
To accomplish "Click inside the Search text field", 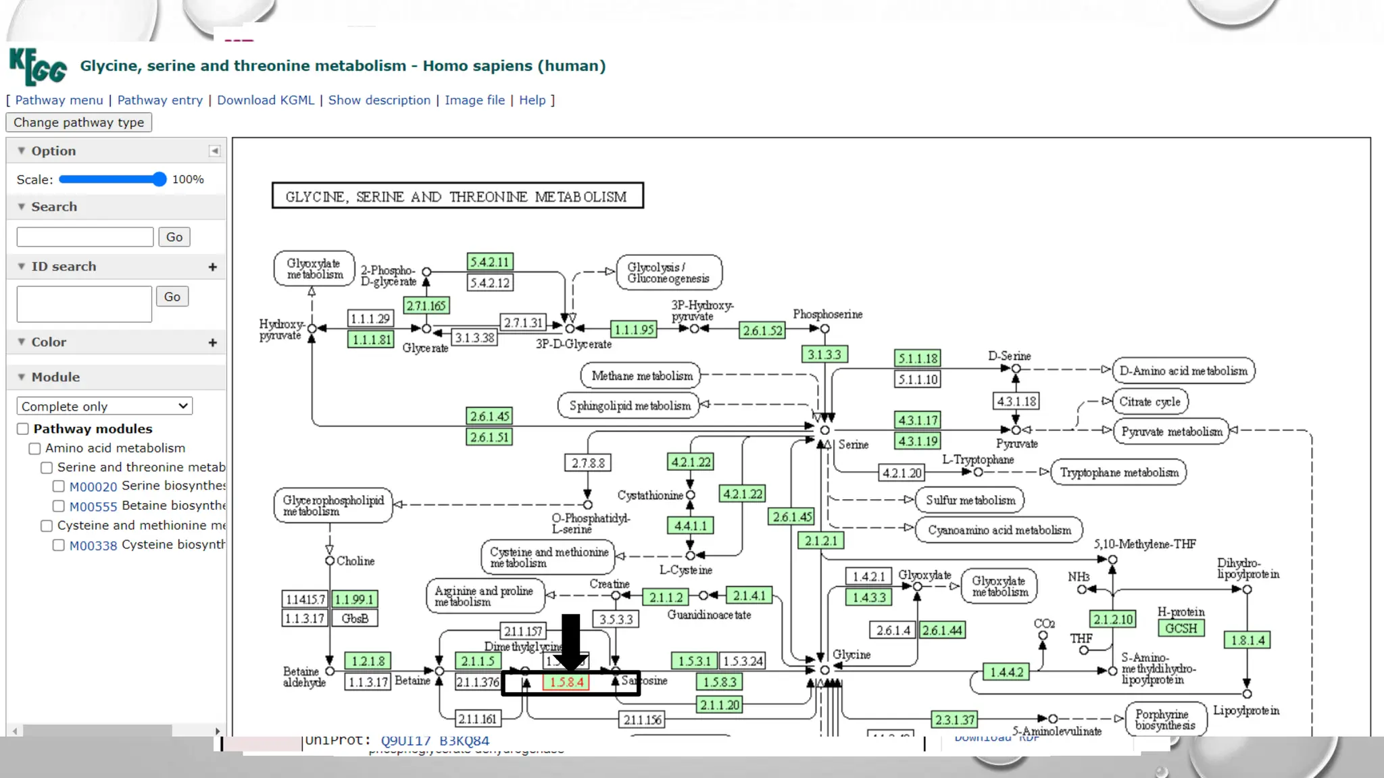I will (x=85, y=237).
